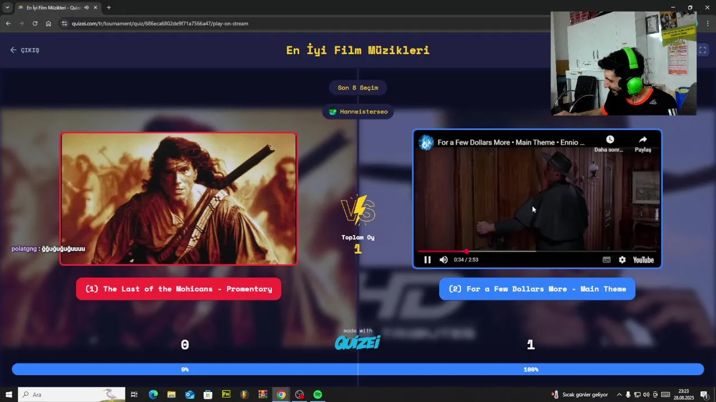Open the Windows Start menu

tap(9, 395)
